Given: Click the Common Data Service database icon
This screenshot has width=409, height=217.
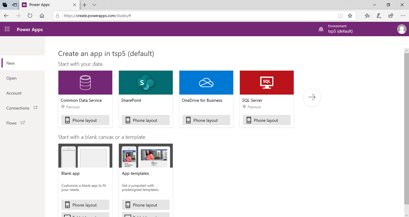Looking at the screenshot, I should pyautogui.click(x=85, y=83).
